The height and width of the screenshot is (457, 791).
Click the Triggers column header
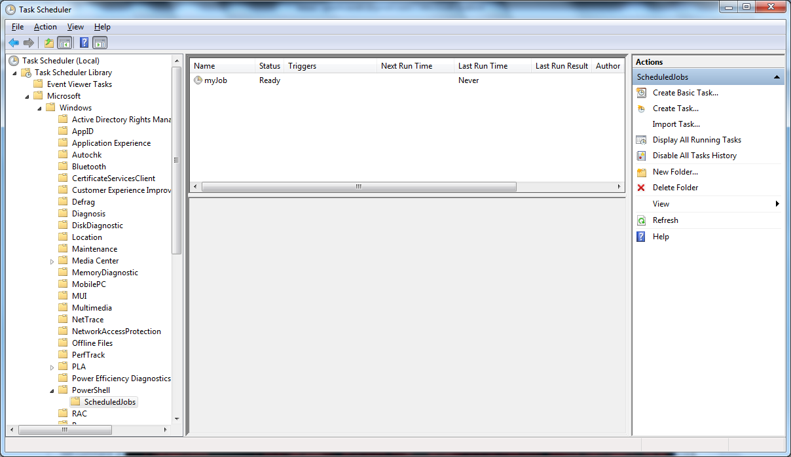pos(331,66)
